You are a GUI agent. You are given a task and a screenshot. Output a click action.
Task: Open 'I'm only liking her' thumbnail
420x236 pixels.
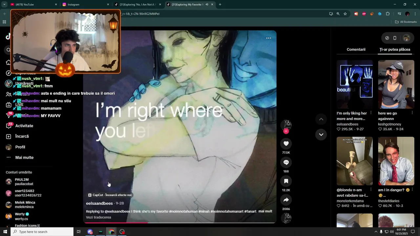coord(355,84)
